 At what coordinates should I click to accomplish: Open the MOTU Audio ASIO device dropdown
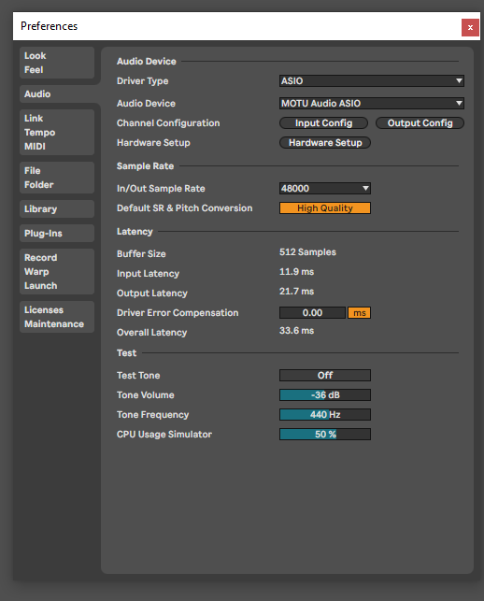click(371, 103)
